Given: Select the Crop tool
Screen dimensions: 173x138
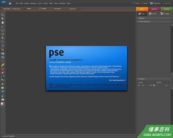Looking at the screenshot, I should click(x=3, y=50).
